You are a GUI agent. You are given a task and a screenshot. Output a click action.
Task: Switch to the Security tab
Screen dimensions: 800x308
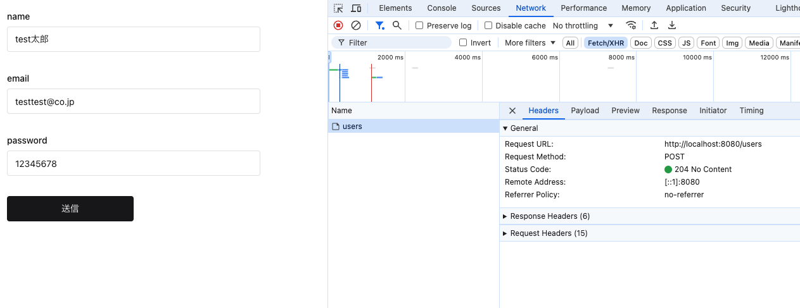coord(735,8)
